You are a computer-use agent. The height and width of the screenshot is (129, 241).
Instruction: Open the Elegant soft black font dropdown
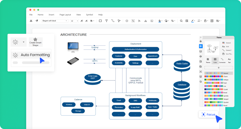coord(55,21)
